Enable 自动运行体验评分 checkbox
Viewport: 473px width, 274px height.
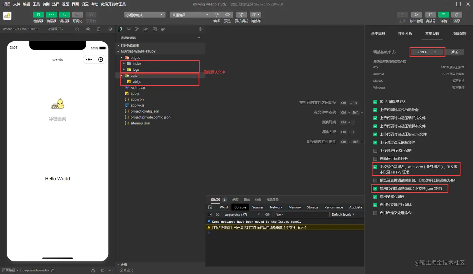coord(375,159)
